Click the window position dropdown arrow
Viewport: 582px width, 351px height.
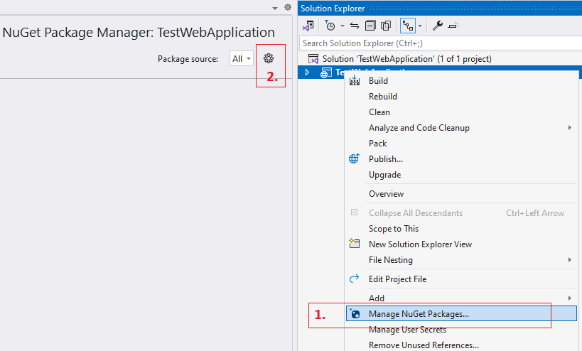click(x=275, y=8)
